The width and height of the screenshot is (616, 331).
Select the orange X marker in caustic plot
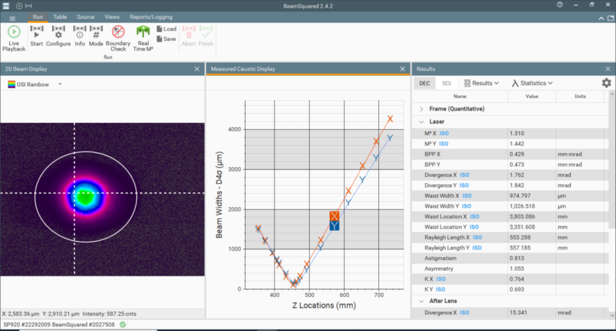334,216
